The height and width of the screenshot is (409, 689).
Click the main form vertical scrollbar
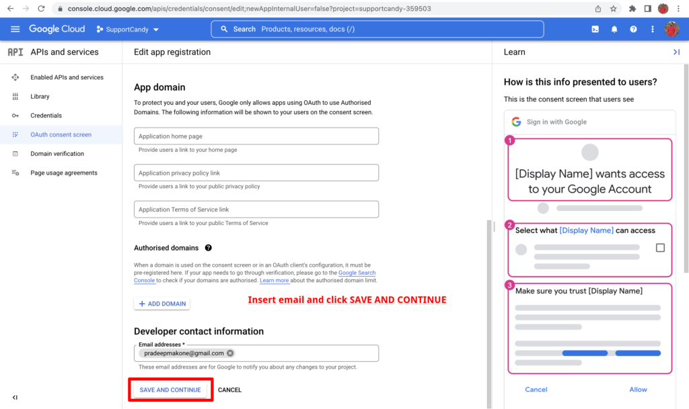(x=489, y=314)
